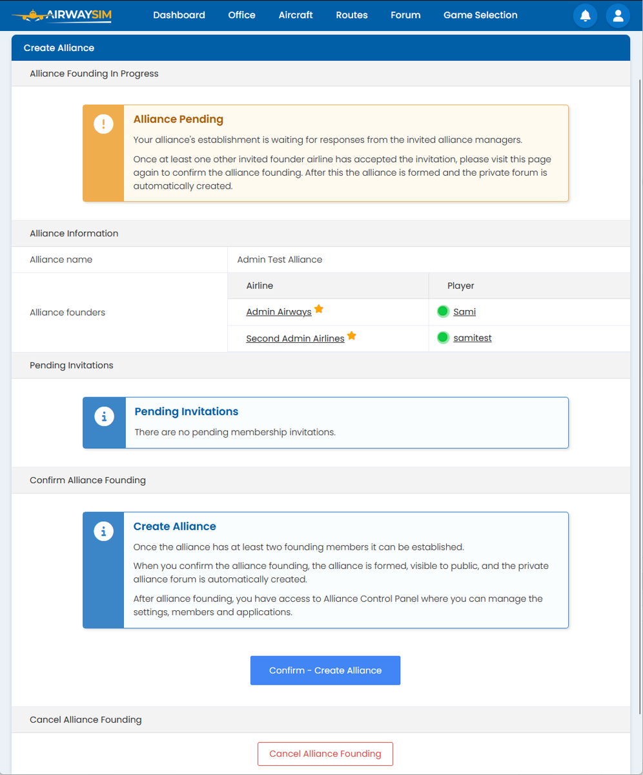643x775 pixels.
Task: Click the star next to Second Admin Airlines
Action: point(352,336)
